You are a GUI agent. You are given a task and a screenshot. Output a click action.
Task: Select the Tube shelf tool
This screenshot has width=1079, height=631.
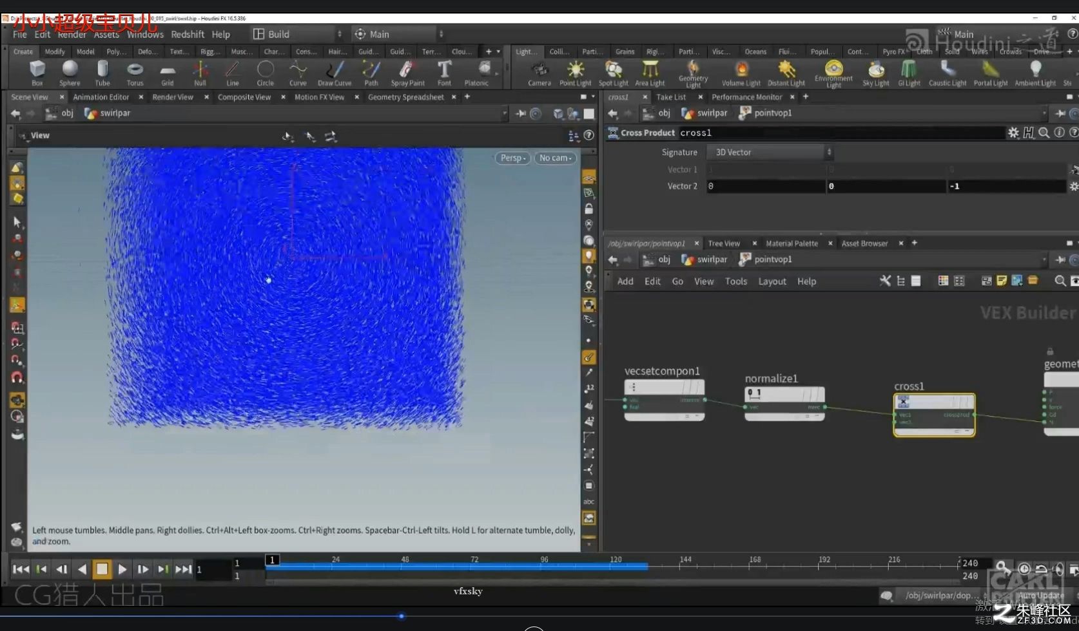pyautogui.click(x=102, y=73)
